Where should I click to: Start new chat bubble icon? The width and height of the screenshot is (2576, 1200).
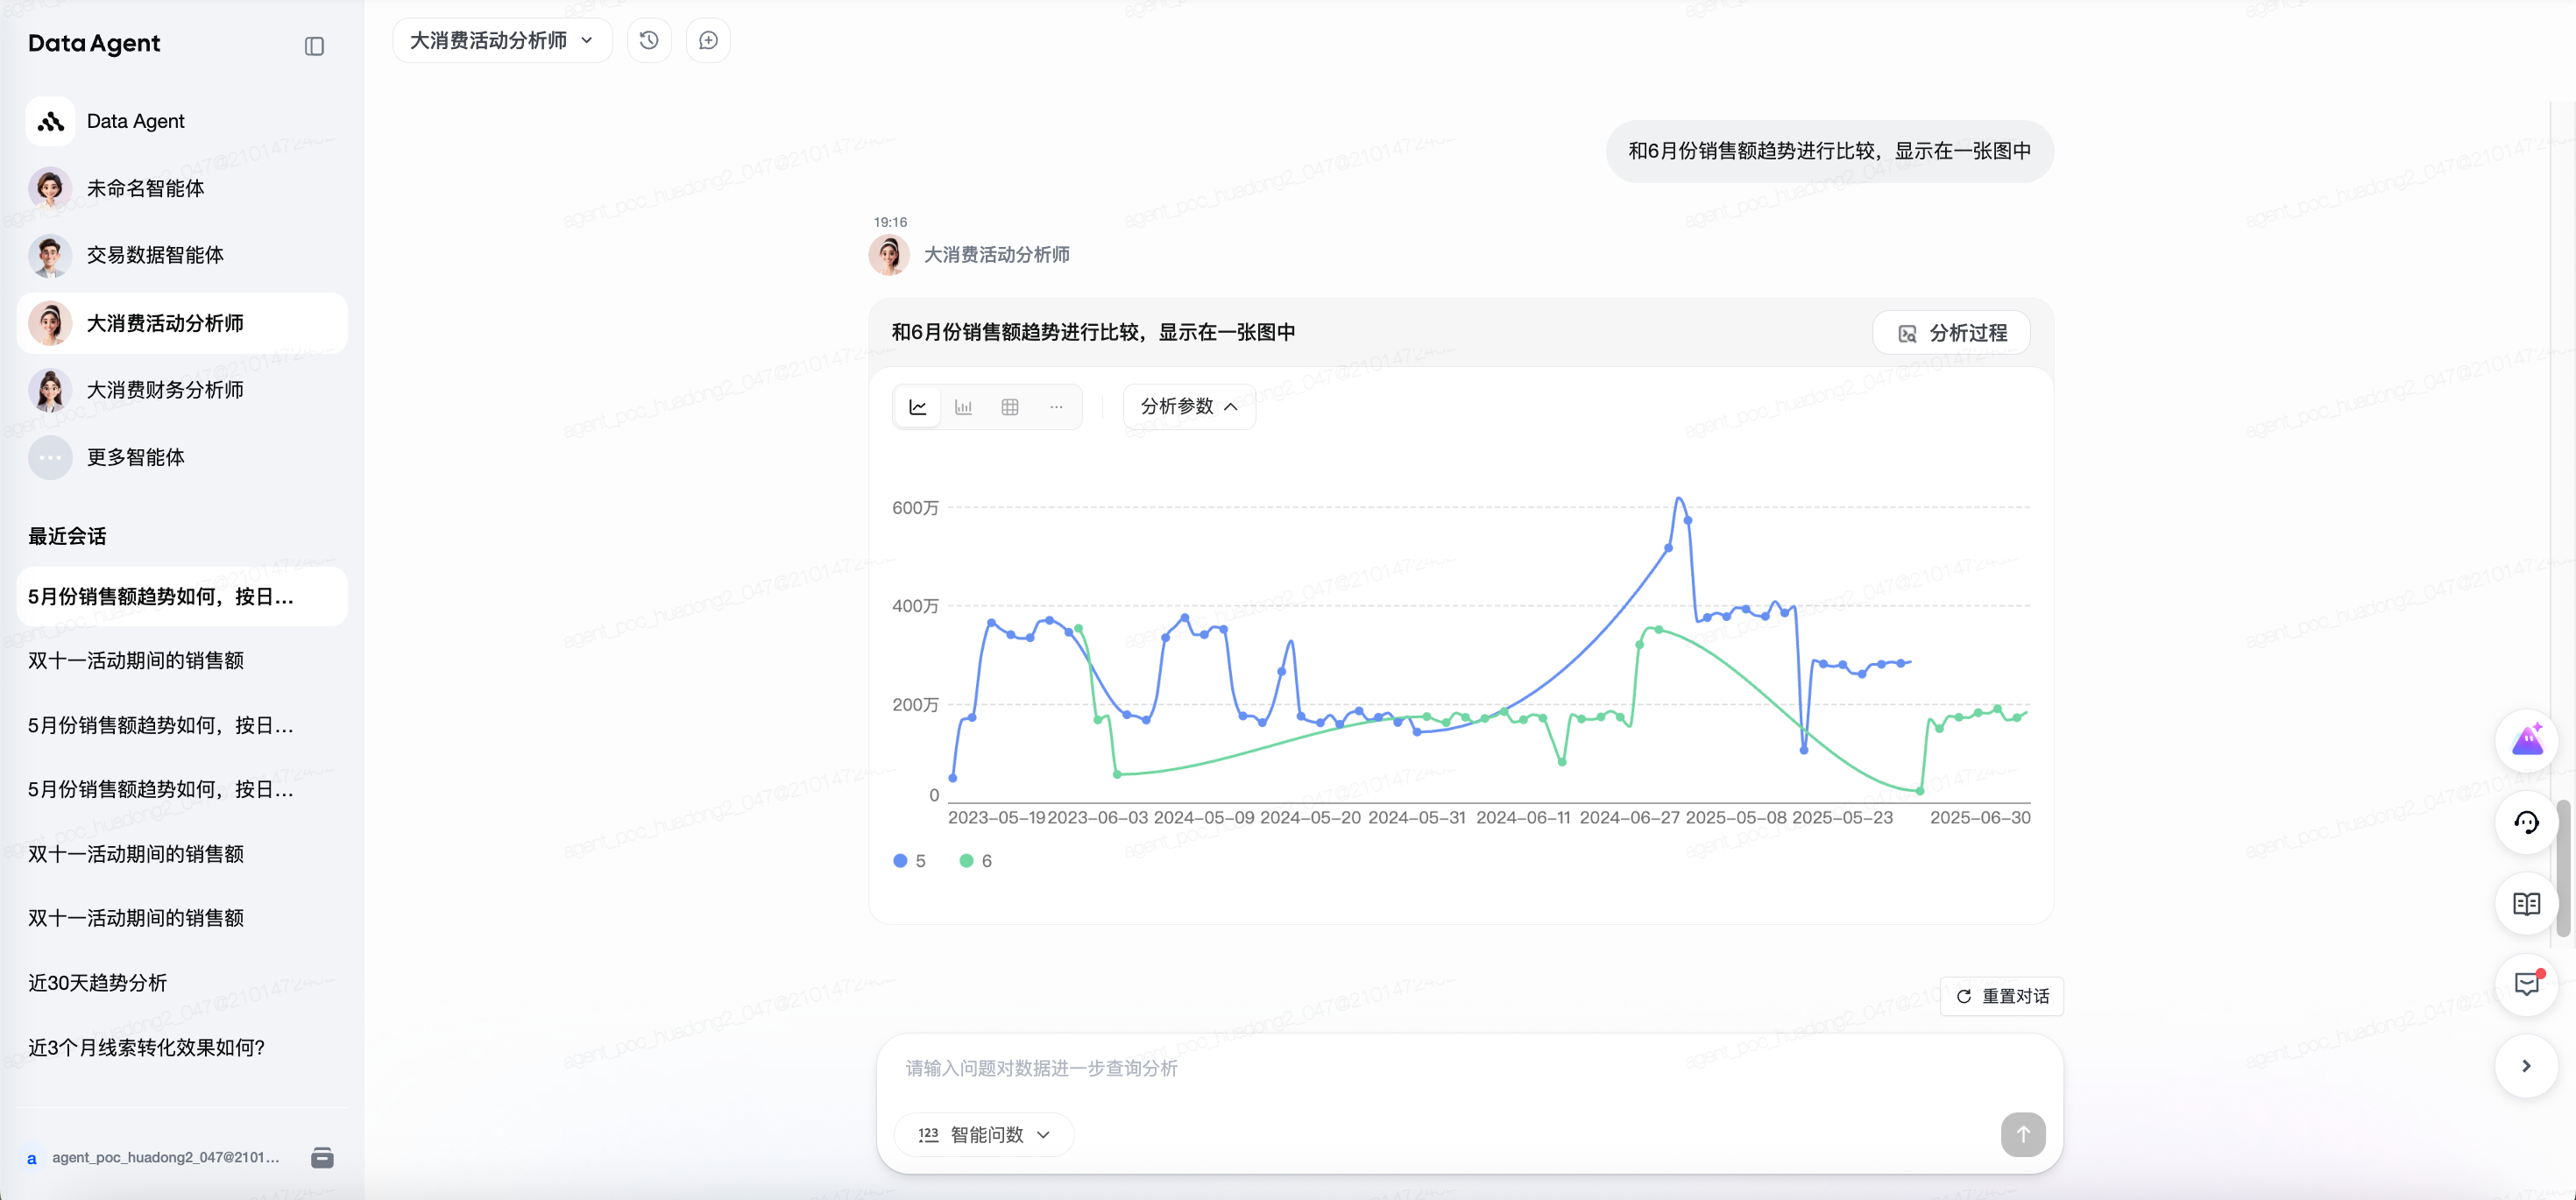pyautogui.click(x=708, y=40)
